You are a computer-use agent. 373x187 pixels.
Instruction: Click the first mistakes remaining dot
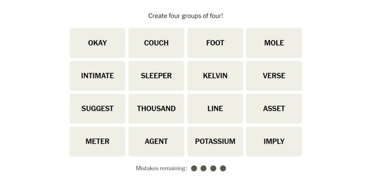point(194,168)
